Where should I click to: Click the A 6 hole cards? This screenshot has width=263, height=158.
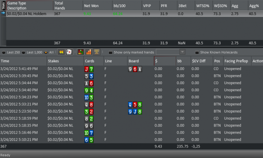click(x=89, y=83)
